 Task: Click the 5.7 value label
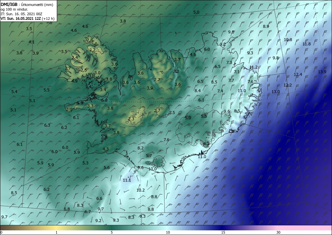[149, 156]
